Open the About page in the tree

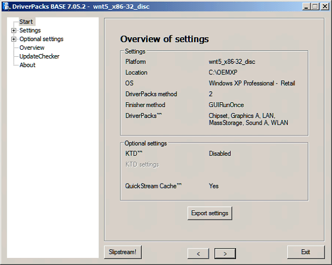coord(27,65)
